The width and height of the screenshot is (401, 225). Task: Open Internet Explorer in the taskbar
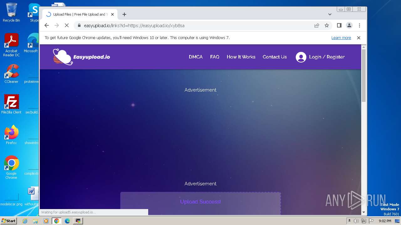coord(25,221)
